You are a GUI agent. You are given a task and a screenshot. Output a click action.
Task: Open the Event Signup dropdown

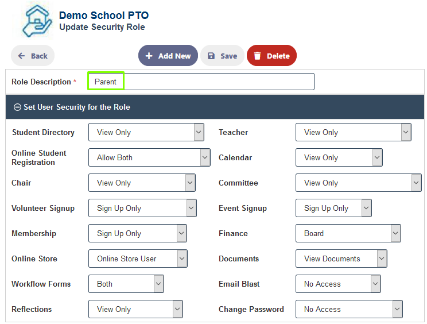pyautogui.click(x=333, y=208)
